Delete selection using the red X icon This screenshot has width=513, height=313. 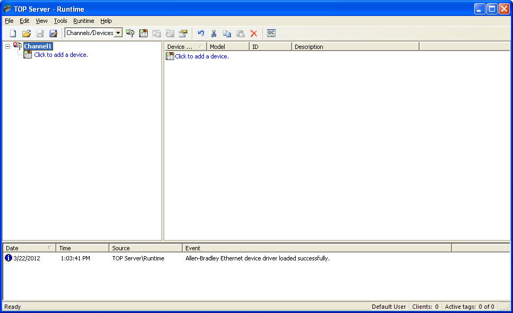click(x=254, y=33)
